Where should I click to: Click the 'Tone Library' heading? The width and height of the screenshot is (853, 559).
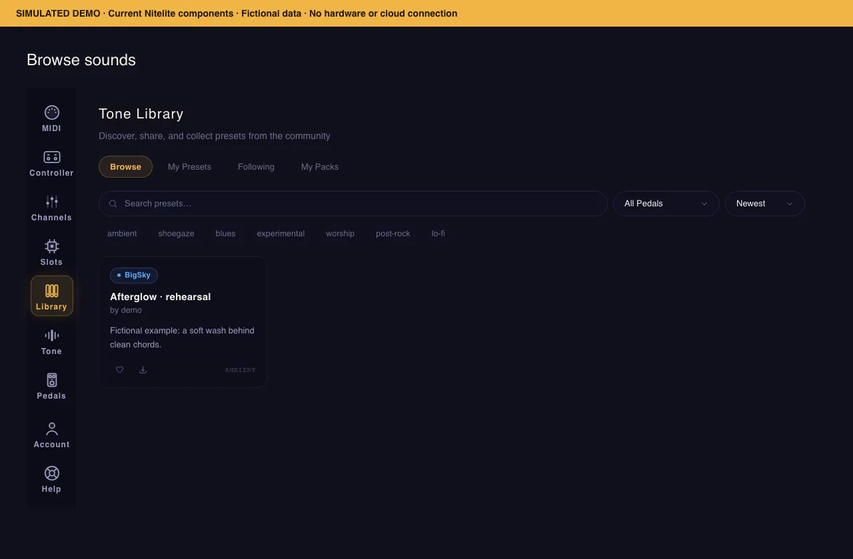pyautogui.click(x=141, y=114)
